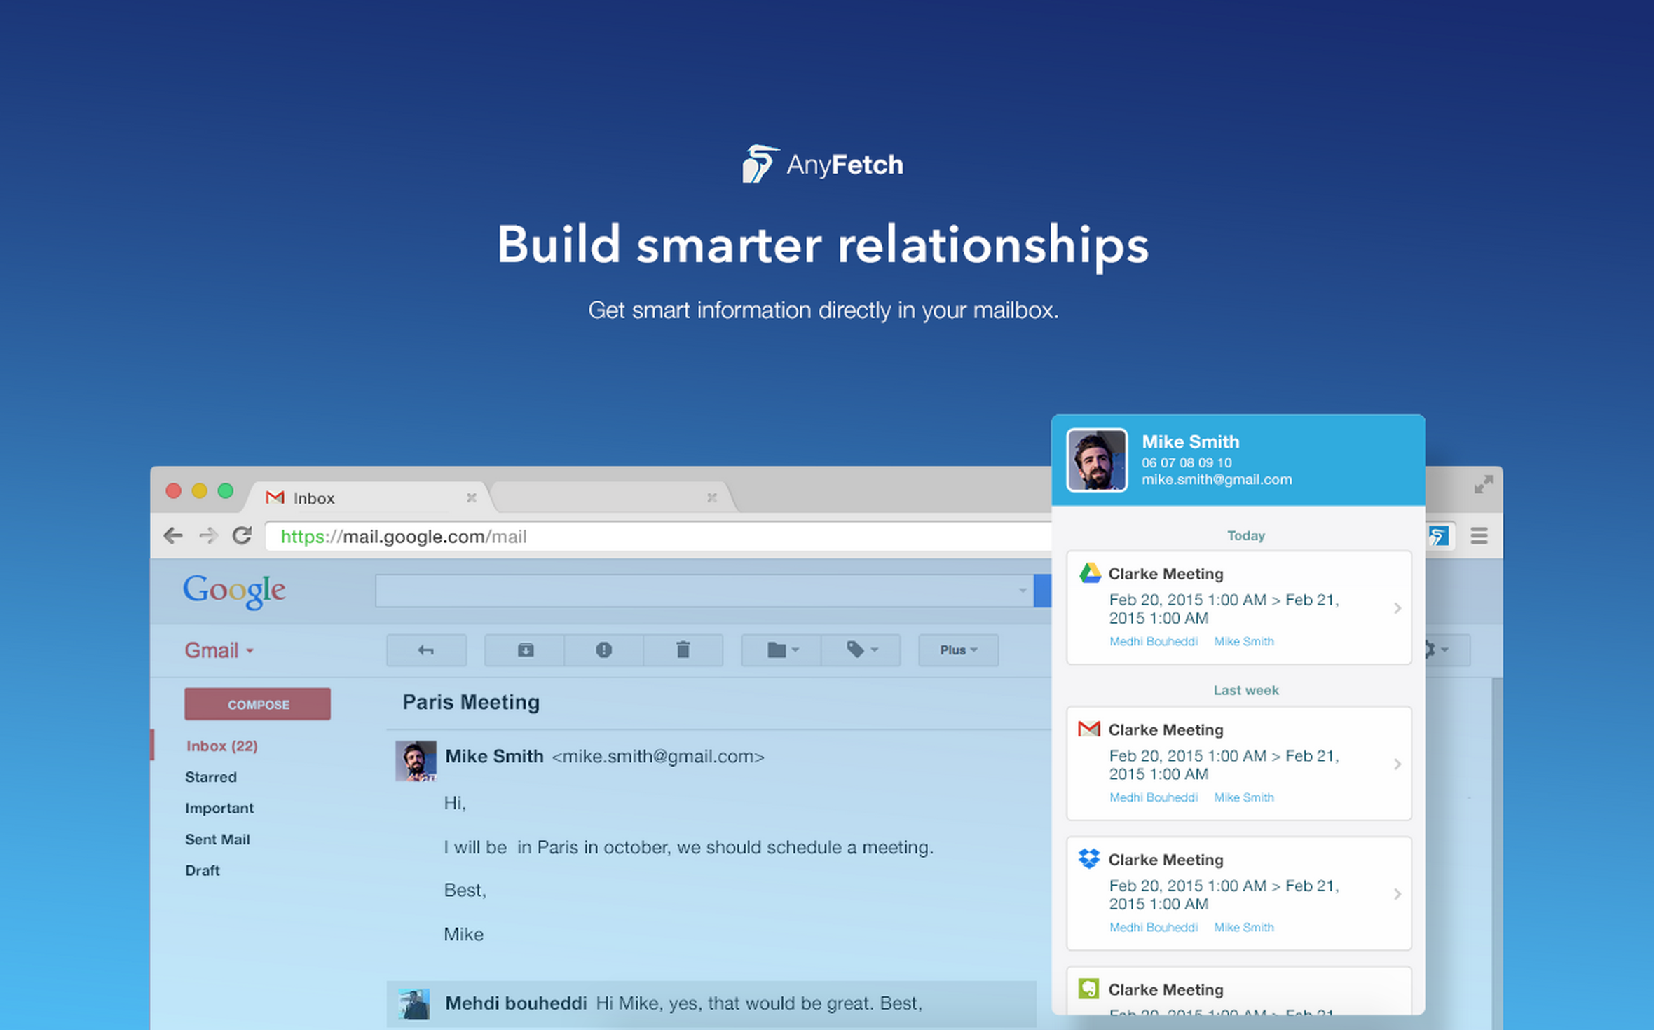
Task: Click Medhi Bouheddi link in Gmail card
Action: point(1153,797)
